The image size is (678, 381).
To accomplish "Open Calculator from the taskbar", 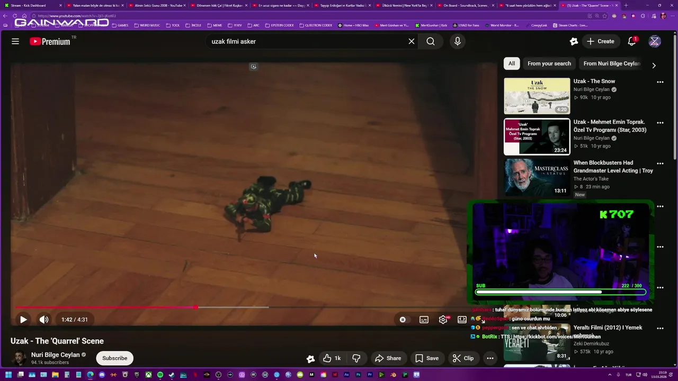I will click(x=67, y=375).
